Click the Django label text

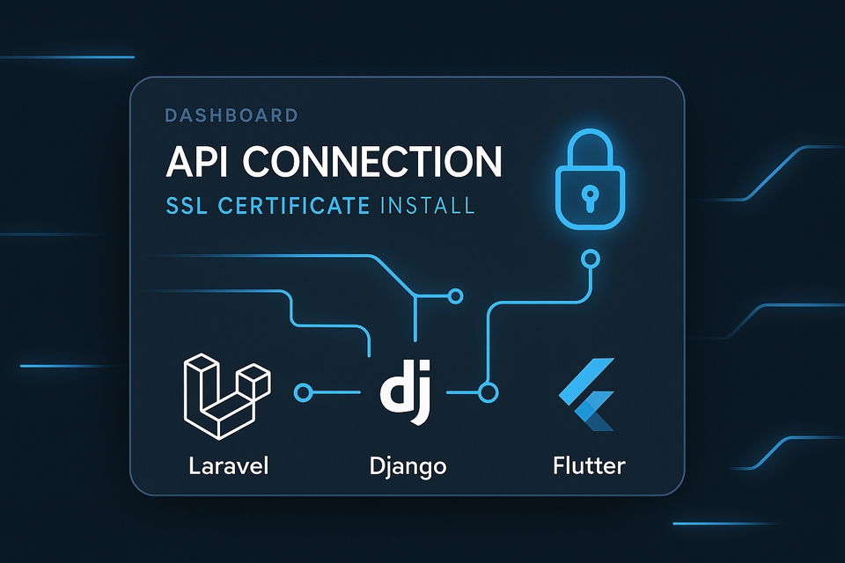tap(408, 466)
